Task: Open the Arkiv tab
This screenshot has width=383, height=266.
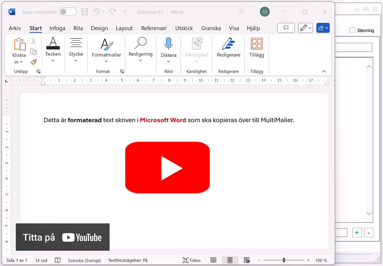Action: pos(15,28)
